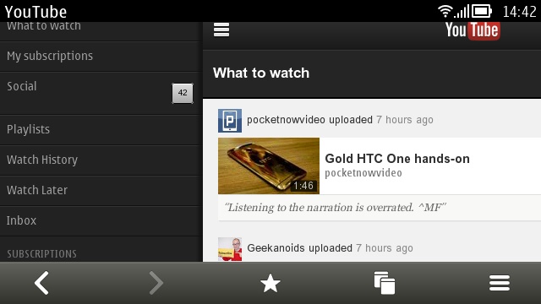Tap the YouTube title in status bar

pos(36,12)
